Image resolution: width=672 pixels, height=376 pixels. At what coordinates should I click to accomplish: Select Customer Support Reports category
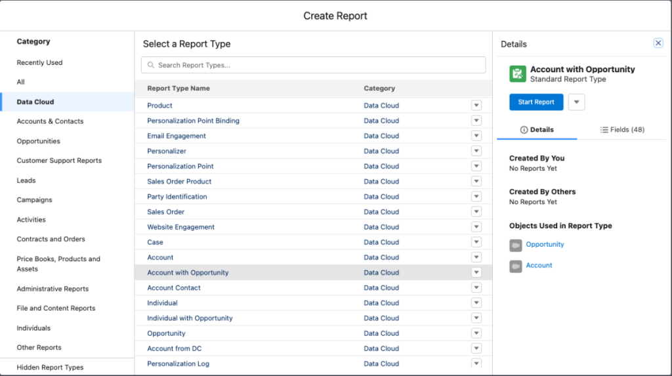point(59,160)
